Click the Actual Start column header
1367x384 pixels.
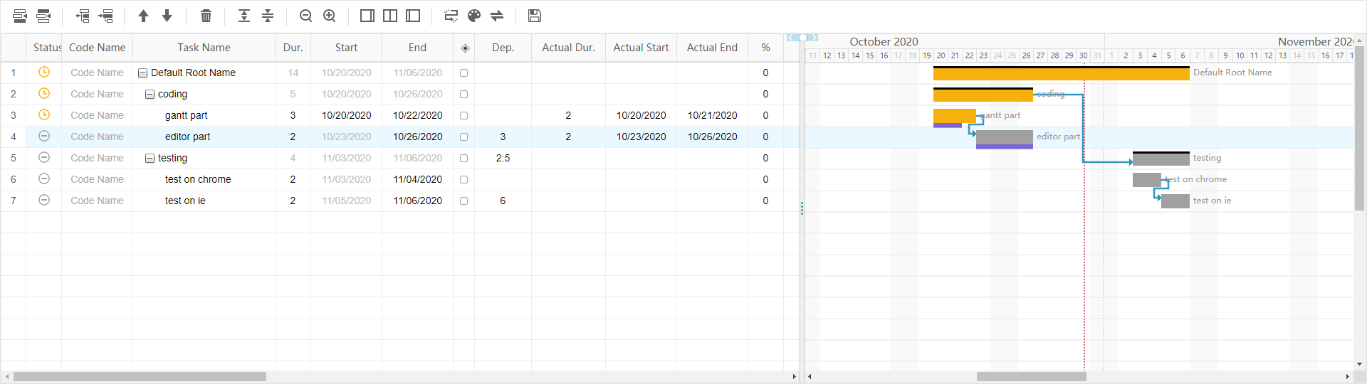pyautogui.click(x=641, y=48)
